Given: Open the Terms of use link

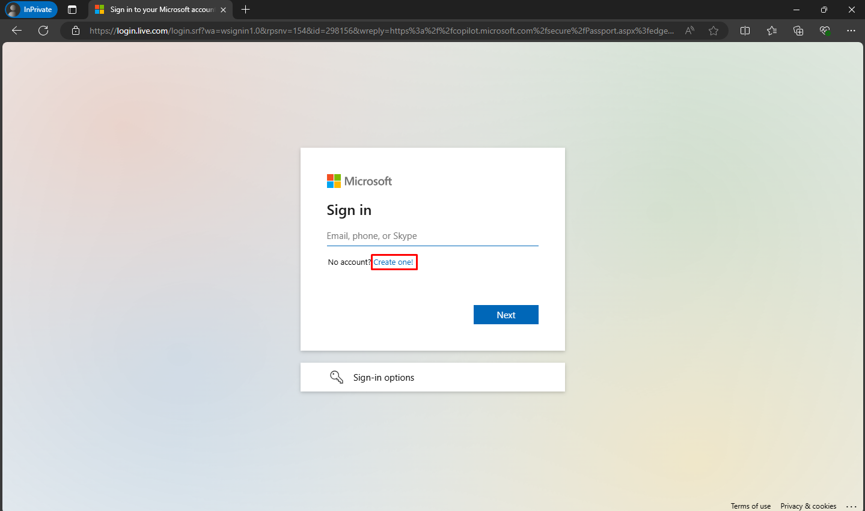Looking at the screenshot, I should click(751, 506).
